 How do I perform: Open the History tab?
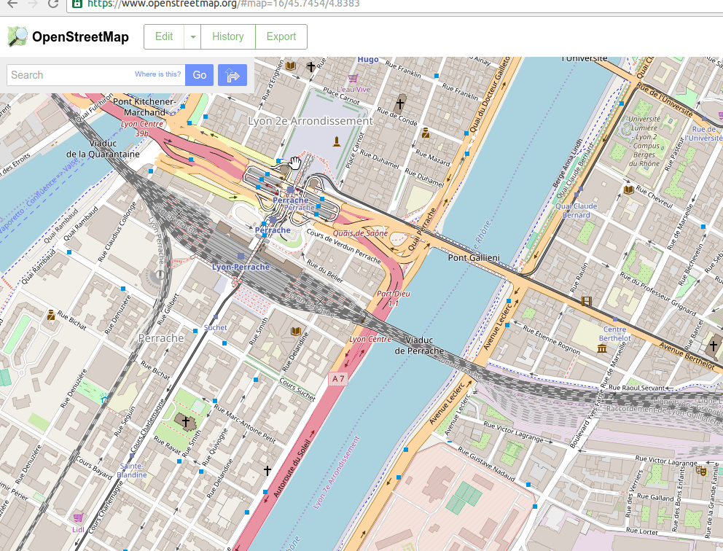click(x=228, y=37)
